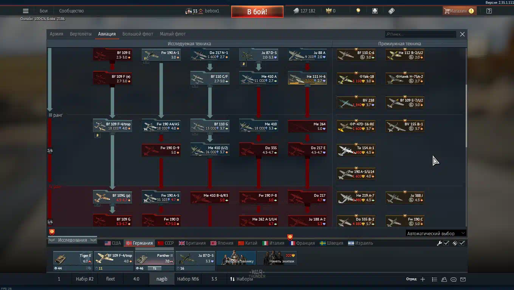Select premium He 219 A-7 card
Screen dimensions: 514x290
(356, 197)
